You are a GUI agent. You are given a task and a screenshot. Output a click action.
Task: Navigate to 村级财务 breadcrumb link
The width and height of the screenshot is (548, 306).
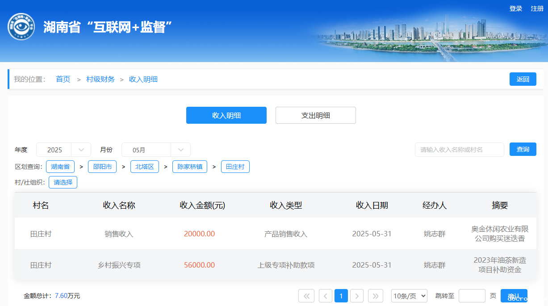click(100, 79)
